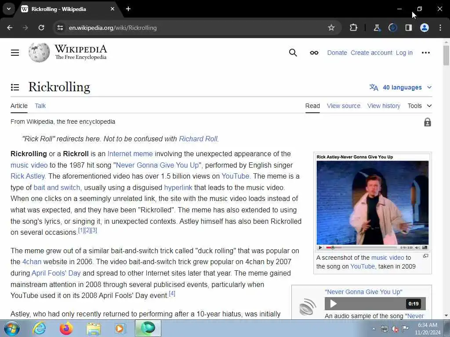450x337 pixels.
Task: Toggle the table of contents list icon
Action: 15,87
